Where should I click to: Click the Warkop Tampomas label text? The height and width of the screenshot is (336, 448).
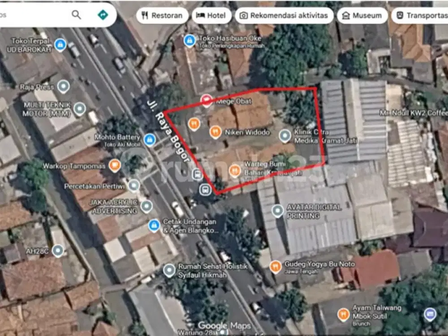(x=74, y=166)
